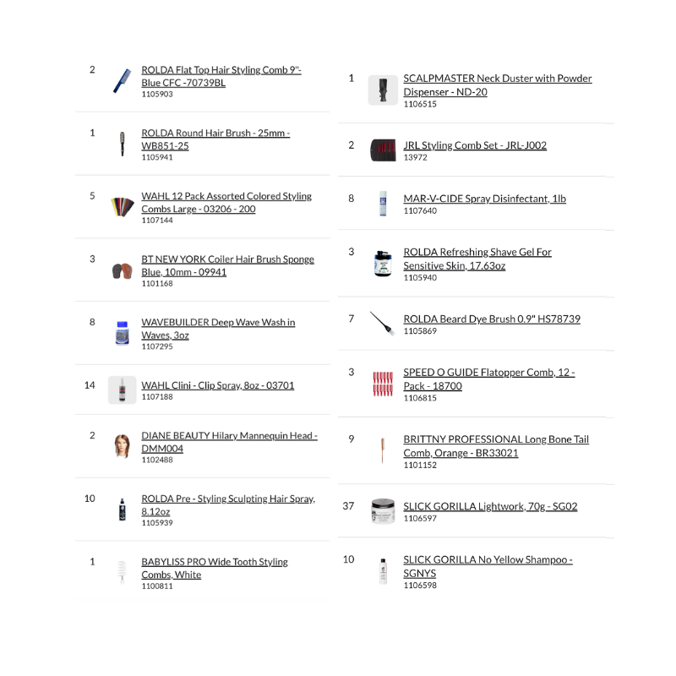Click the Hilary mannequin head image
Screen dimensions: 676x676
pos(122,445)
